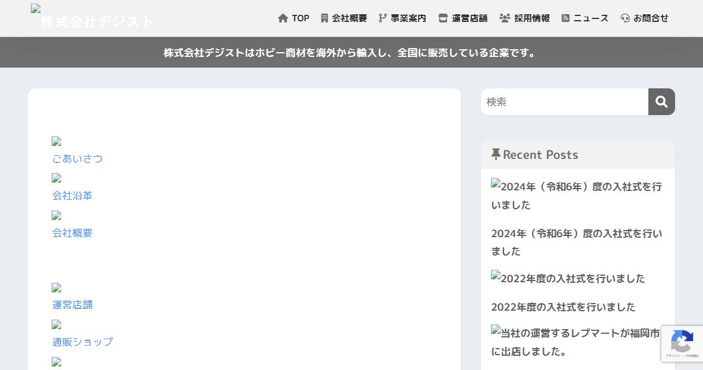Click the 2022年度 入社式 post thumbnail image
703x370 pixels.
[x=568, y=278]
